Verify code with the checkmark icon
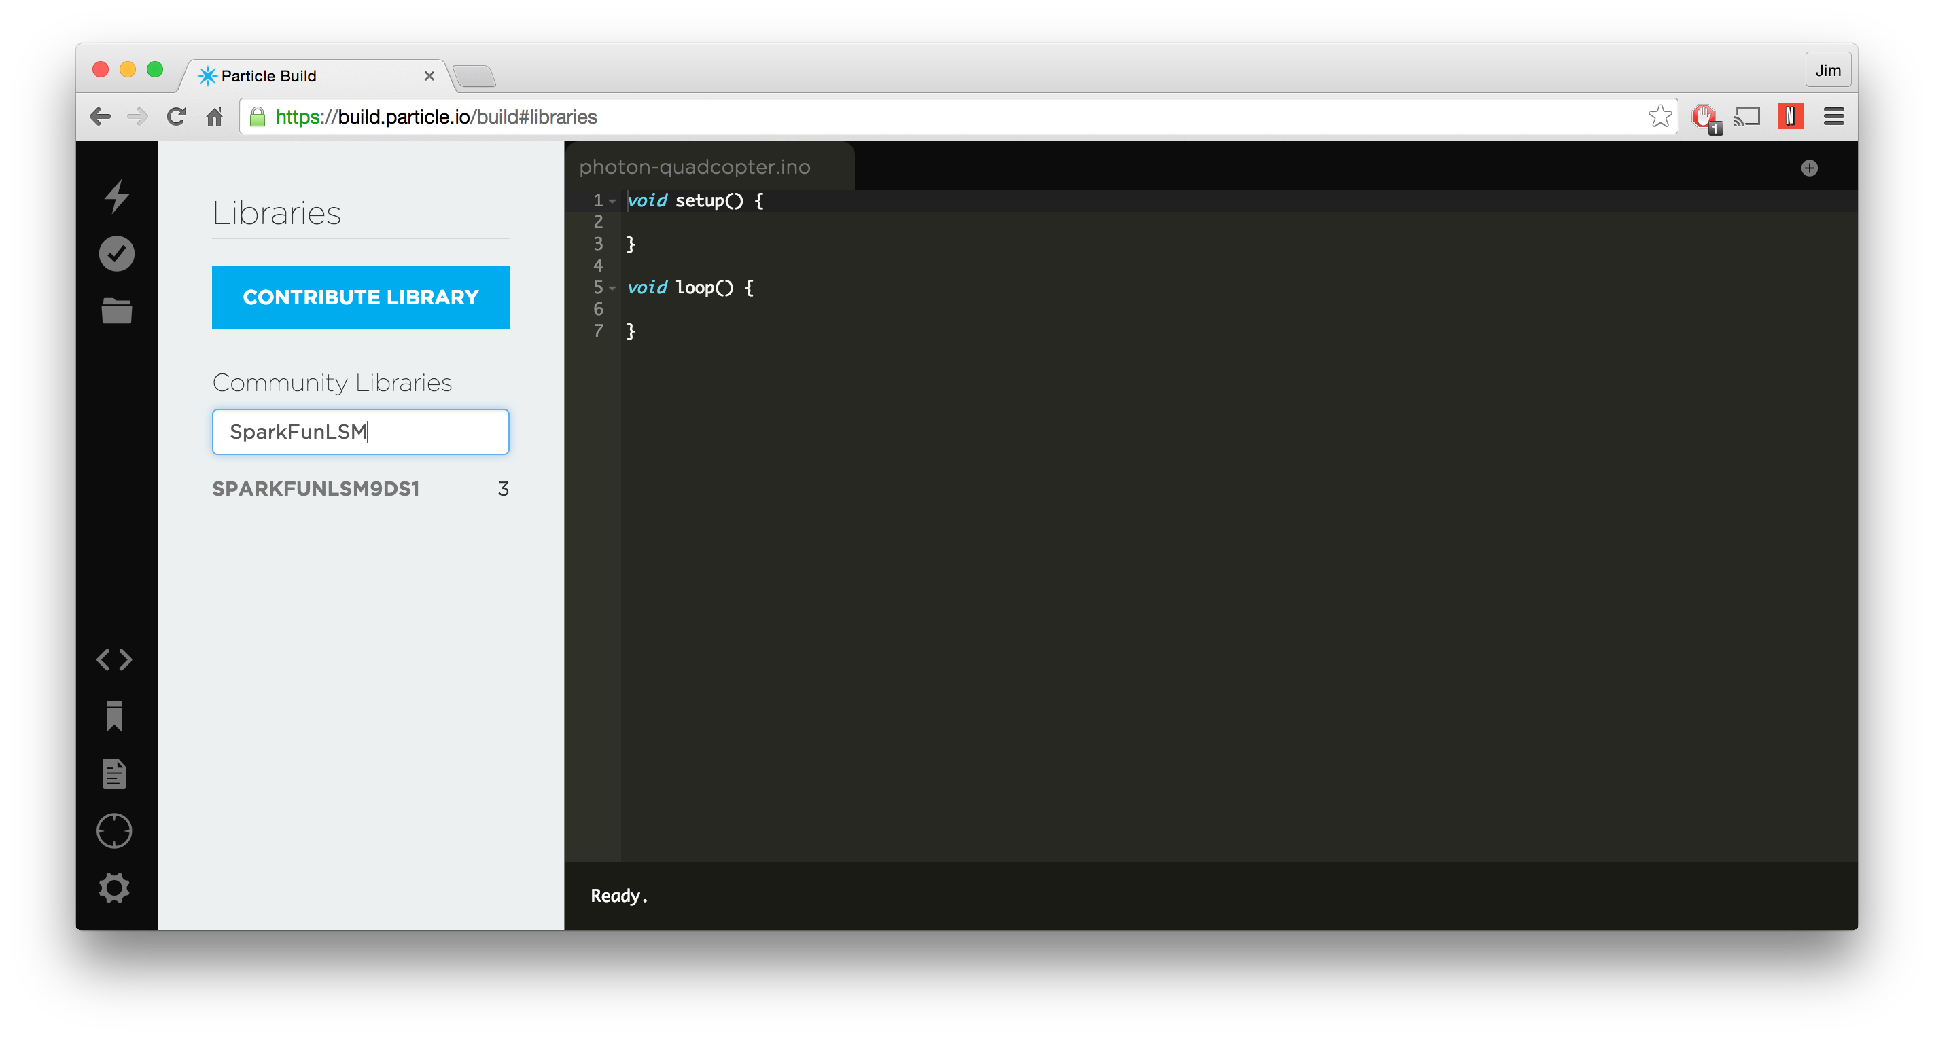The height and width of the screenshot is (1039, 1934). point(116,253)
